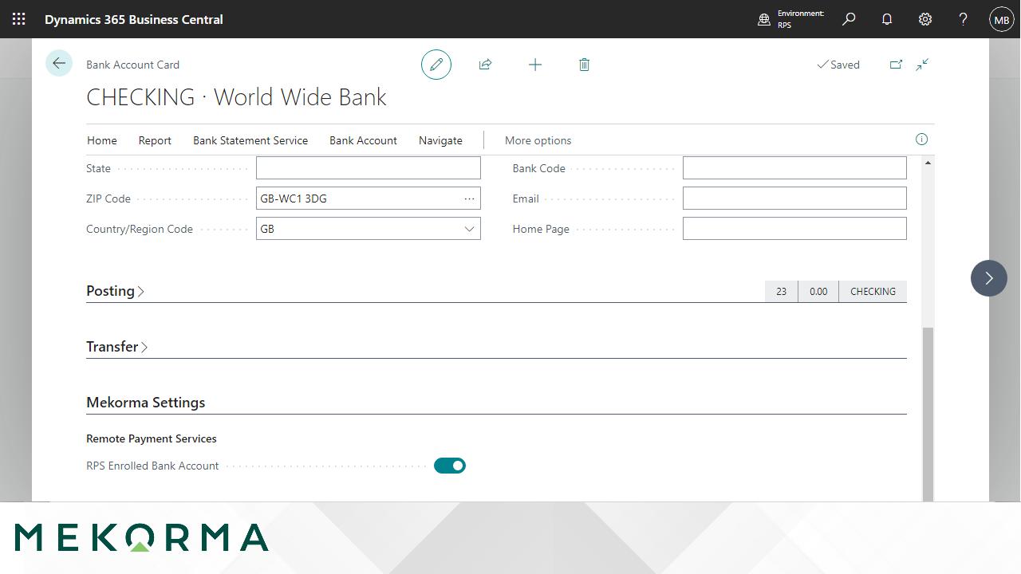Screen dimensions: 1021x574
Task: Click the Posting summary value CHECKING
Action: click(873, 292)
